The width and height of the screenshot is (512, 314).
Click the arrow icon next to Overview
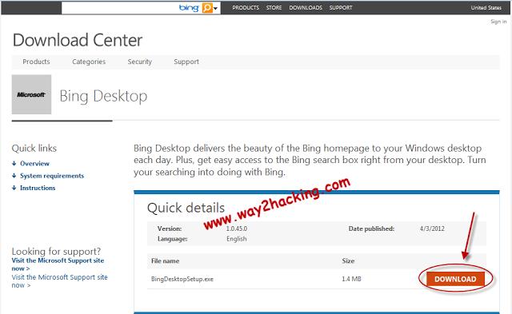14,163
